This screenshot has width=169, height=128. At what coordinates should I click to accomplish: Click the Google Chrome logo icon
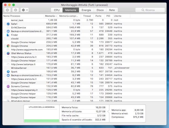point(8,46)
